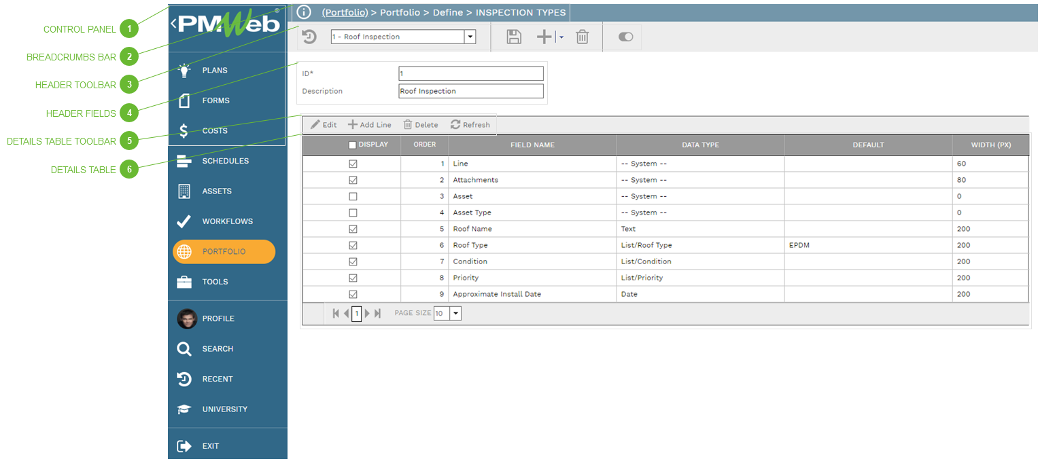Image resolution: width=1040 pixels, height=461 pixels.
Task: Click the Save disk icon in header toolbar
Action: [x=514, y=37]
